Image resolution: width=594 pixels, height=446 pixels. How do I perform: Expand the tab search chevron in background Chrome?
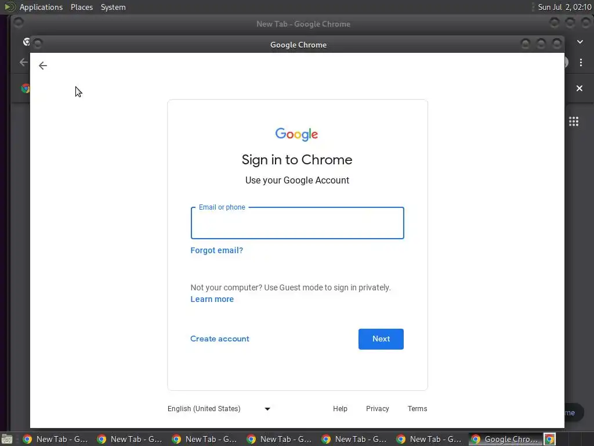coord(580,42)
